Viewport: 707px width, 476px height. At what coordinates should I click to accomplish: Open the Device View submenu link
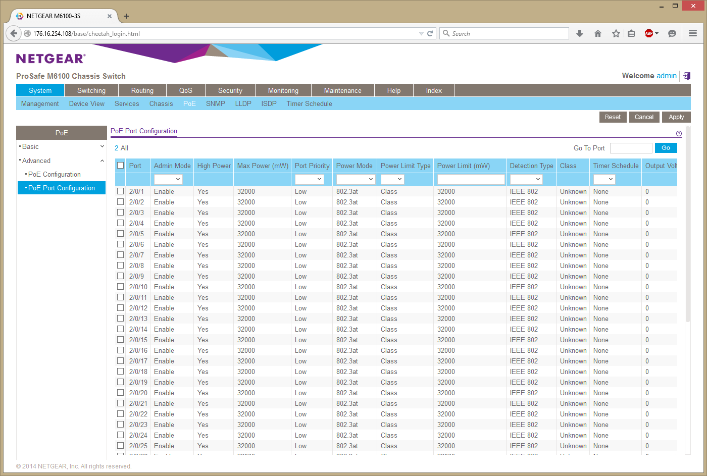87,103
